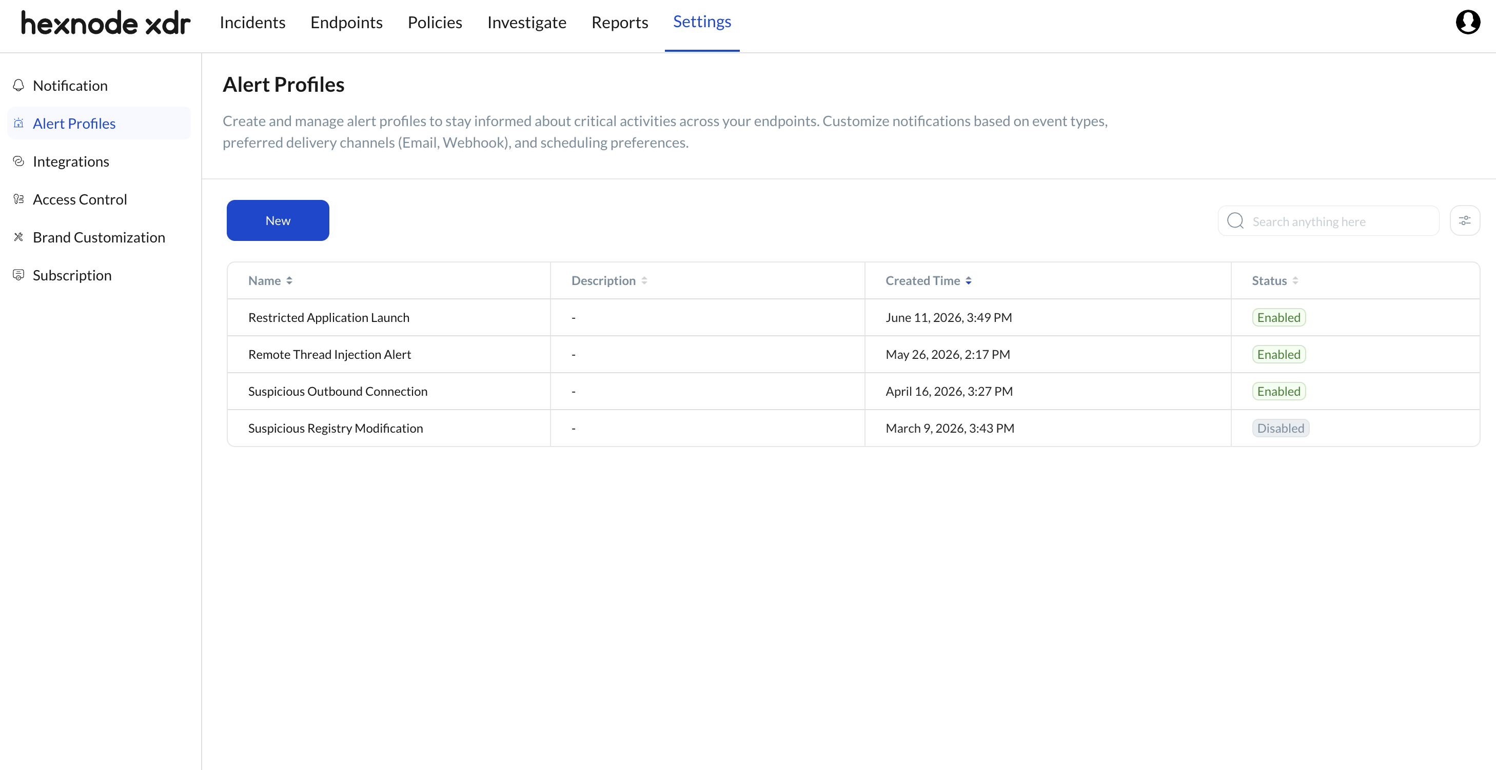Click the Integrations sidebar icon

(18, 161)
